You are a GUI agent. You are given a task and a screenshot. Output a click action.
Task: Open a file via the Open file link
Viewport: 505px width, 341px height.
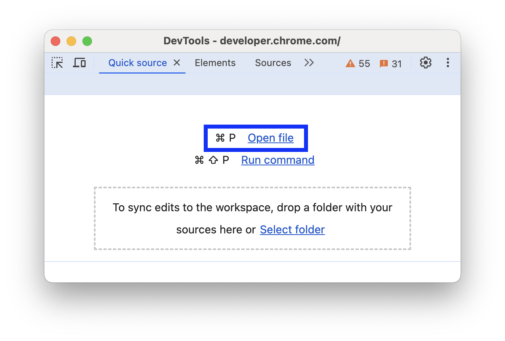tap(270, 138)
